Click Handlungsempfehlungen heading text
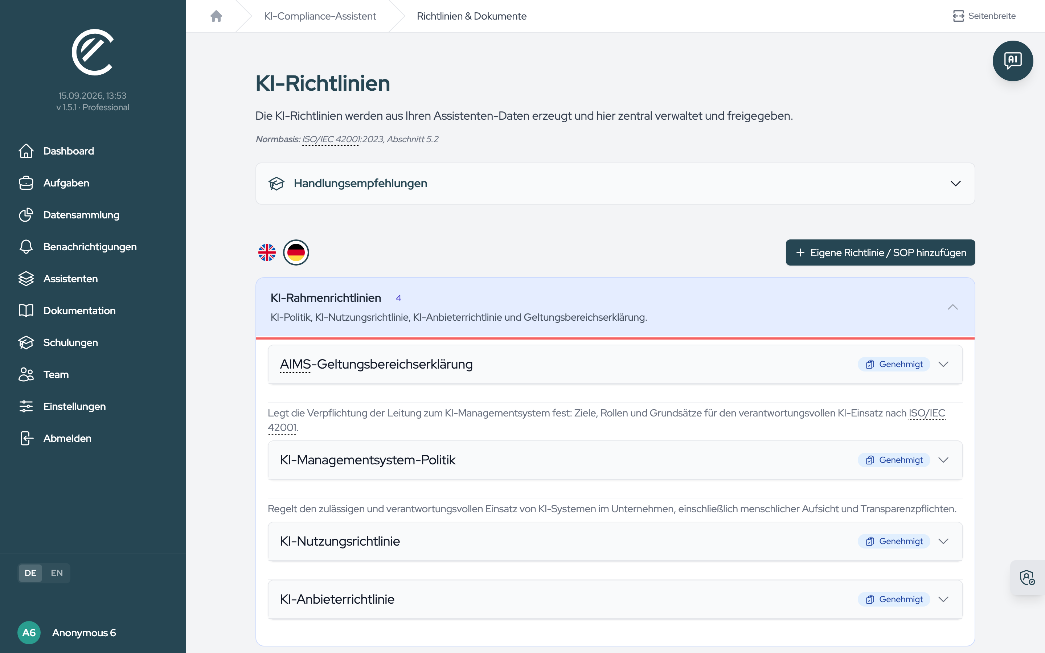 coord(360,184)
